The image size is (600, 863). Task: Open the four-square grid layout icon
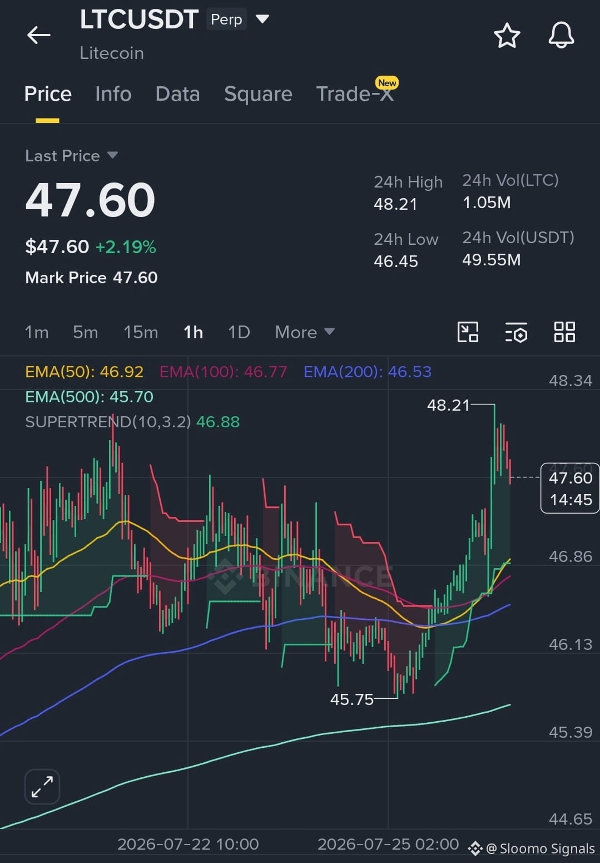564,332
